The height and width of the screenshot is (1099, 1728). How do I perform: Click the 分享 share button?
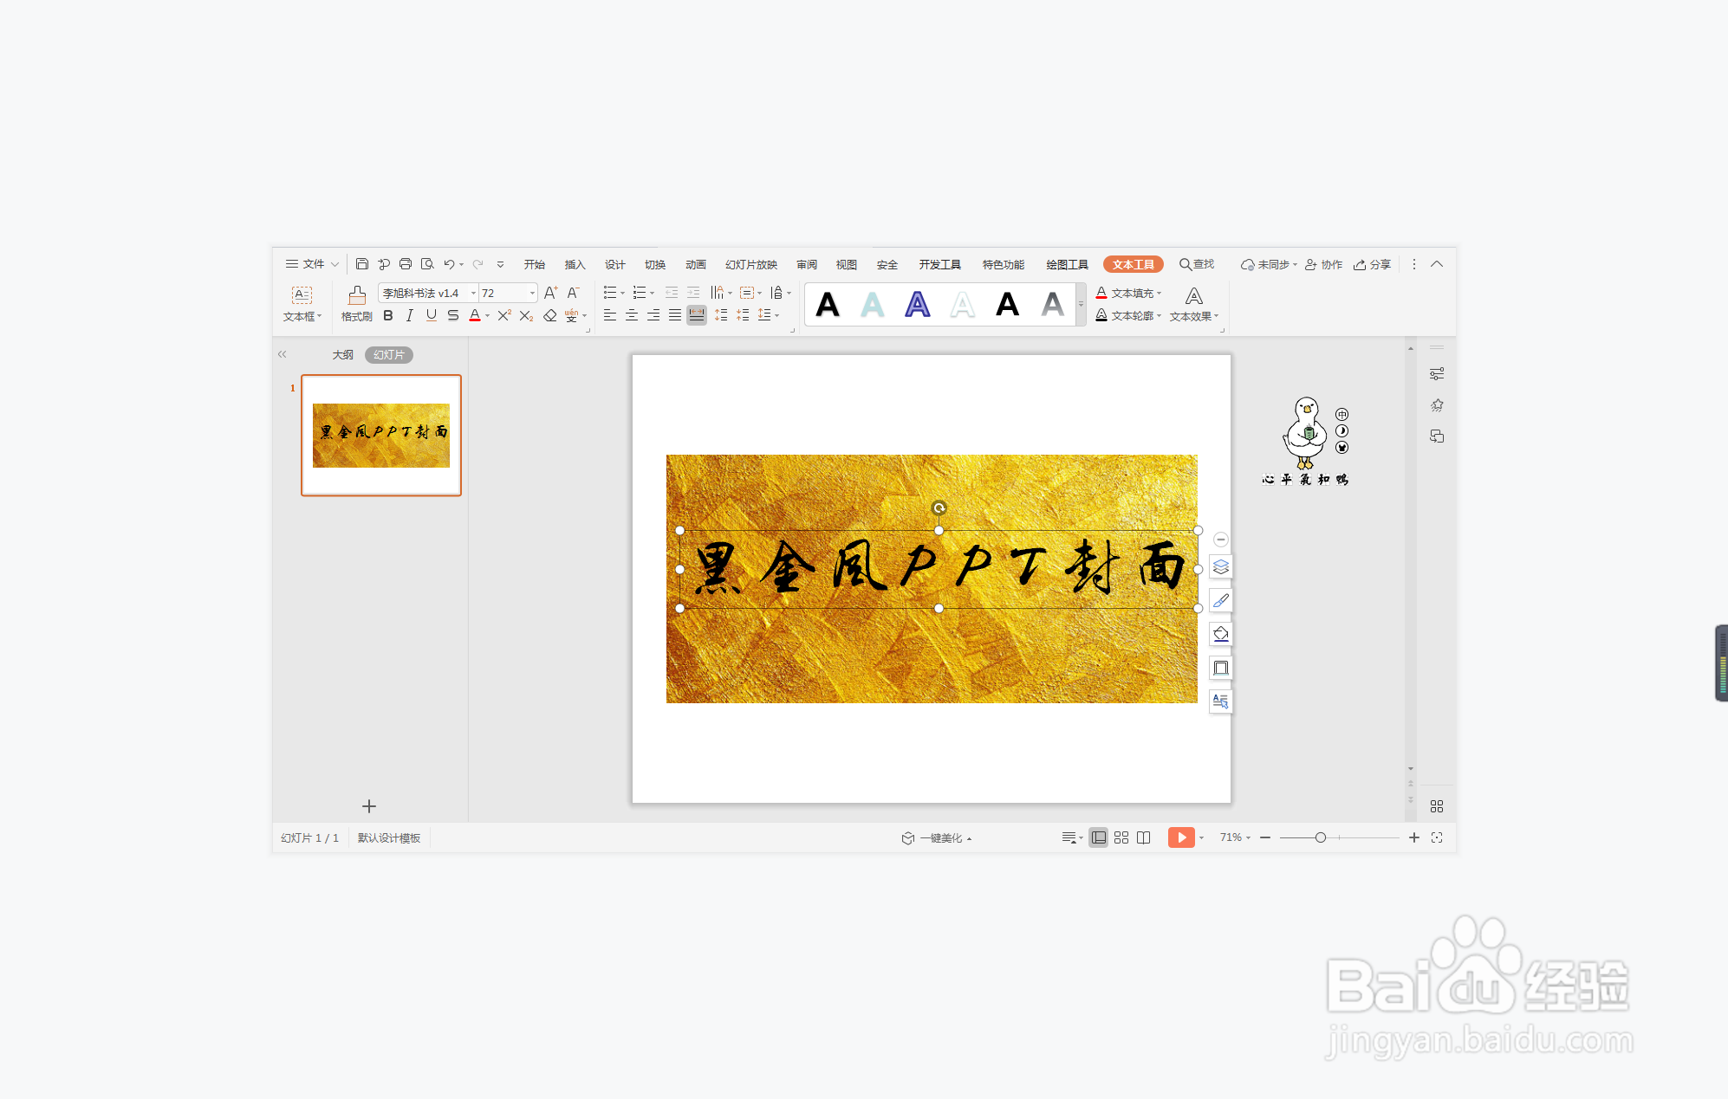[1372, 264]
